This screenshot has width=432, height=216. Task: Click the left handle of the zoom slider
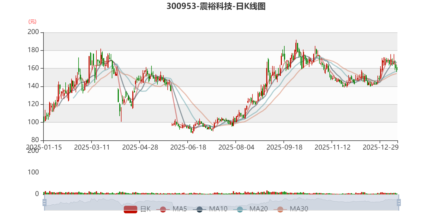pos(45,202)
